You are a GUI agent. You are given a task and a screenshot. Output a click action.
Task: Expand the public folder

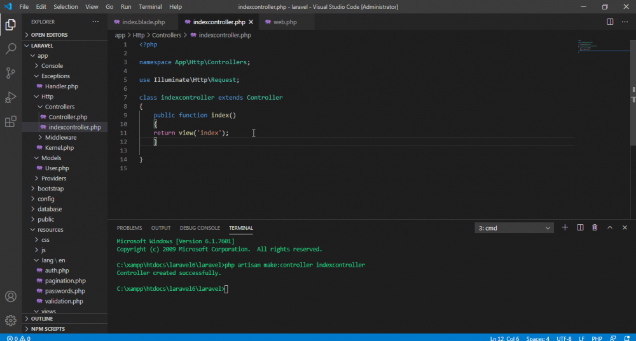coord(65,219)
